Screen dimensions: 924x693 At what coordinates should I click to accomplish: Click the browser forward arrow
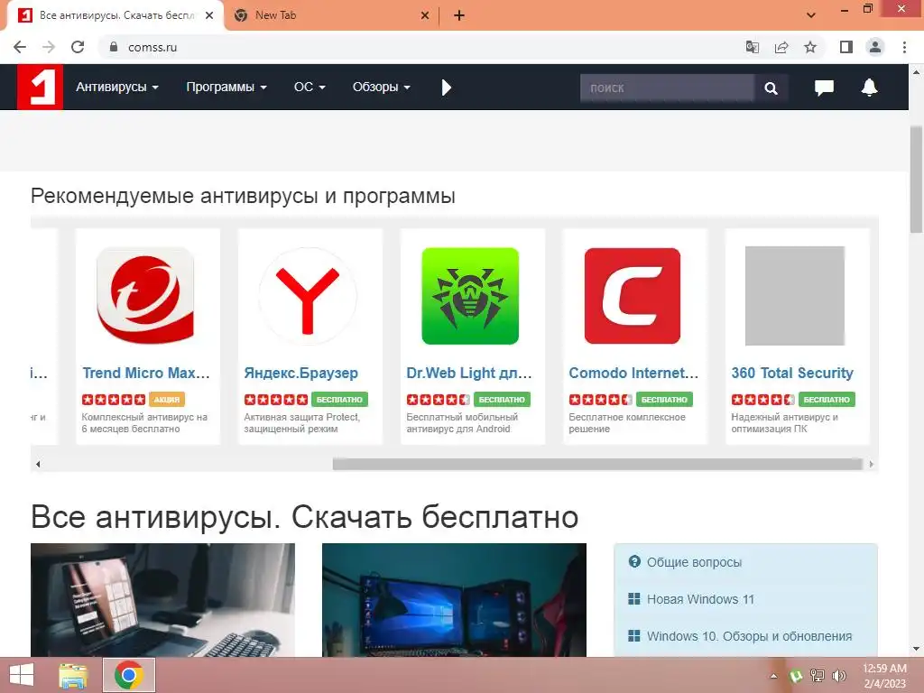click(49, 47)
